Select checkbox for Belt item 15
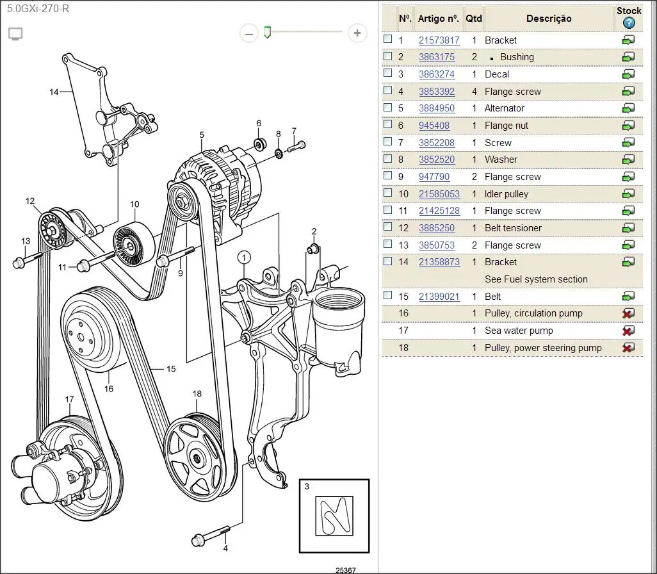The width and height of the screenshot is (657, 574). pos(388,295)
